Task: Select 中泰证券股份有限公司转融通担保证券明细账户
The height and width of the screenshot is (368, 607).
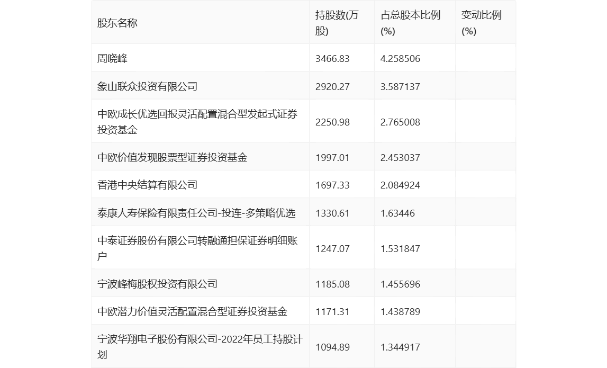Action: pyautogui.click(x=197, y=248)
